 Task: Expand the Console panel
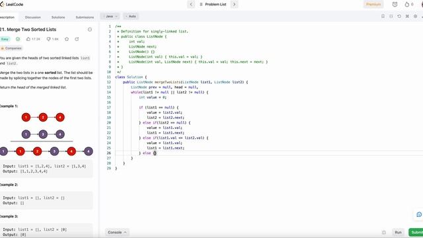pos(116,232)
